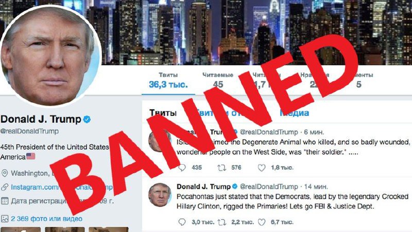
Task: Open the Читаемые 45 tab
Action: coord(218,80)
